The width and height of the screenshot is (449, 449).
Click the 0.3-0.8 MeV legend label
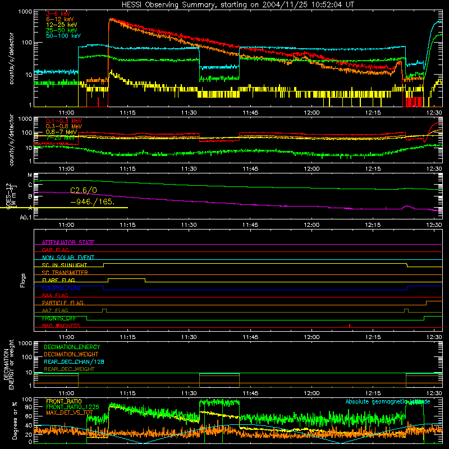(64, 126)
